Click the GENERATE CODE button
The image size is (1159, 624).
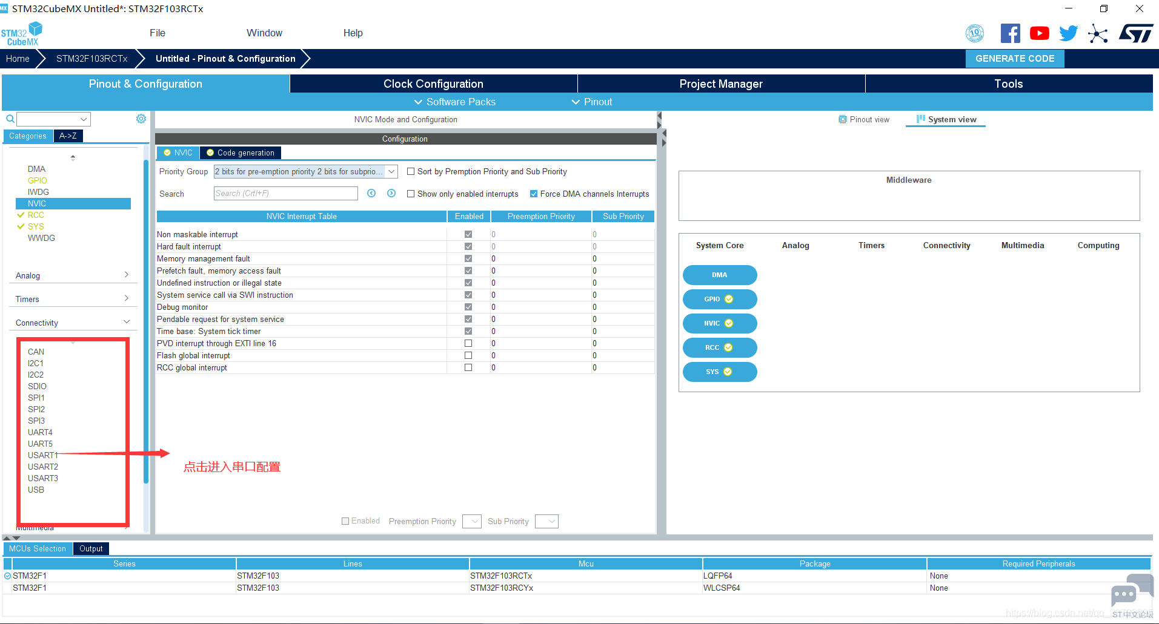[1015, 58]
